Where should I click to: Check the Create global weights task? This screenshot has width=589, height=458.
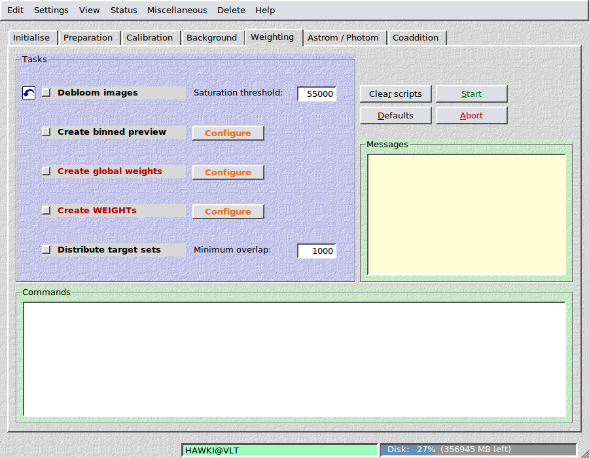point(46,171)
